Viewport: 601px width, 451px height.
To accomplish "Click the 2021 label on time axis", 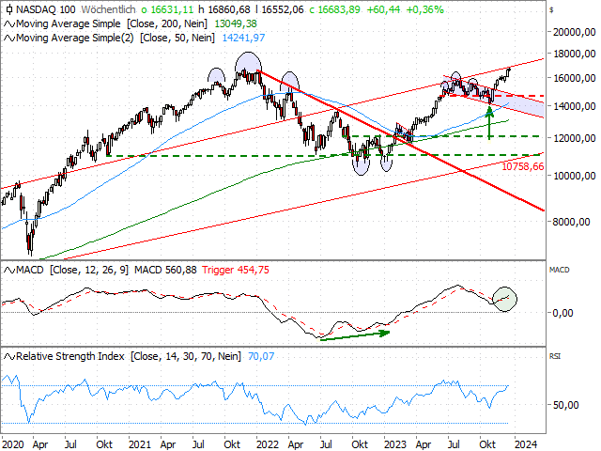I will (x=140, y=444).
